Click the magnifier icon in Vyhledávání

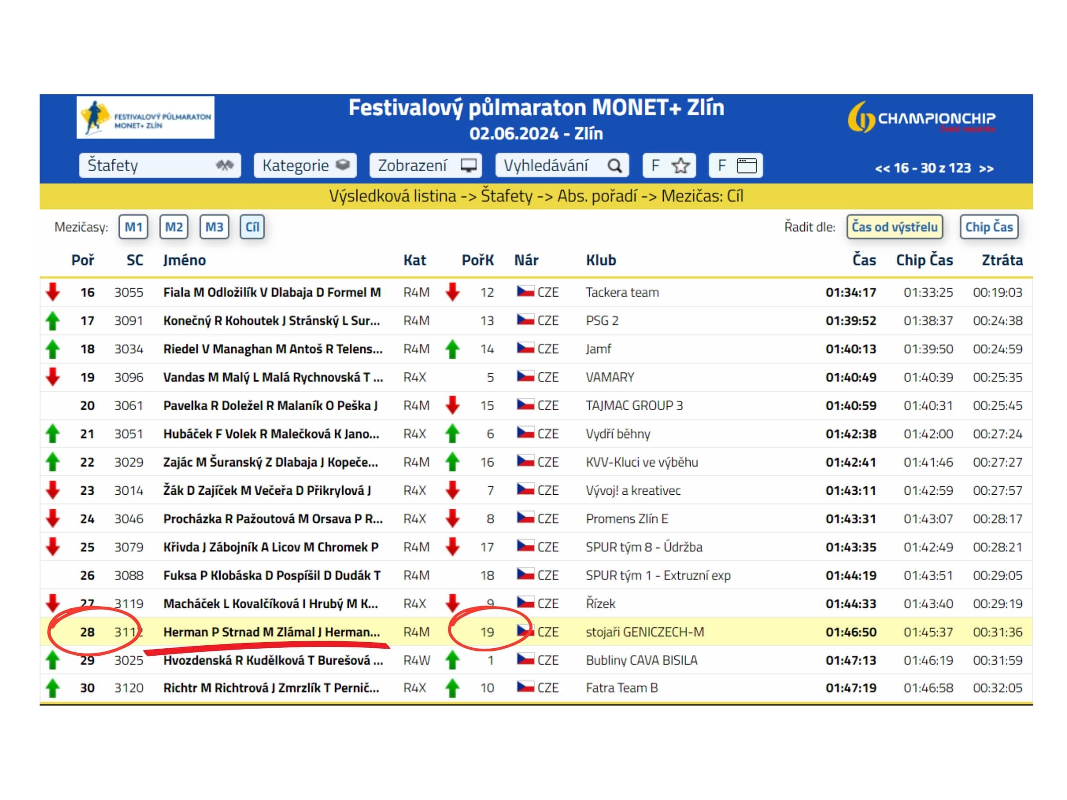[615, 166]
